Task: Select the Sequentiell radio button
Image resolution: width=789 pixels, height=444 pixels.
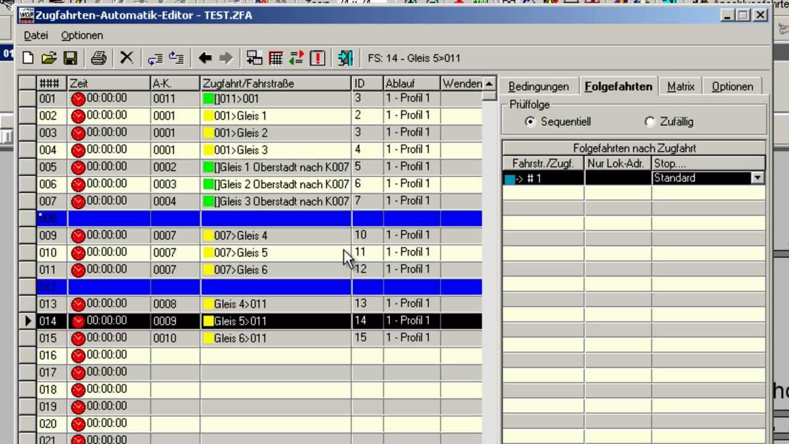Action: [530, 122]
